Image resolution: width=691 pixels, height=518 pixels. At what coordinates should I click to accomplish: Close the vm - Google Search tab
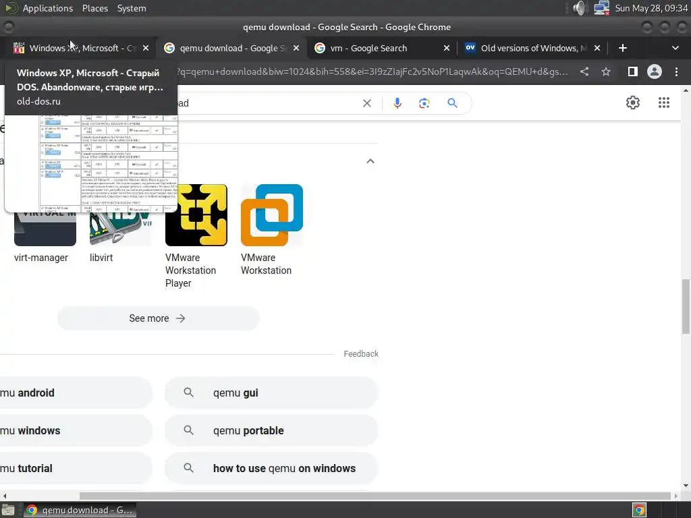click(x=447, y=48)
